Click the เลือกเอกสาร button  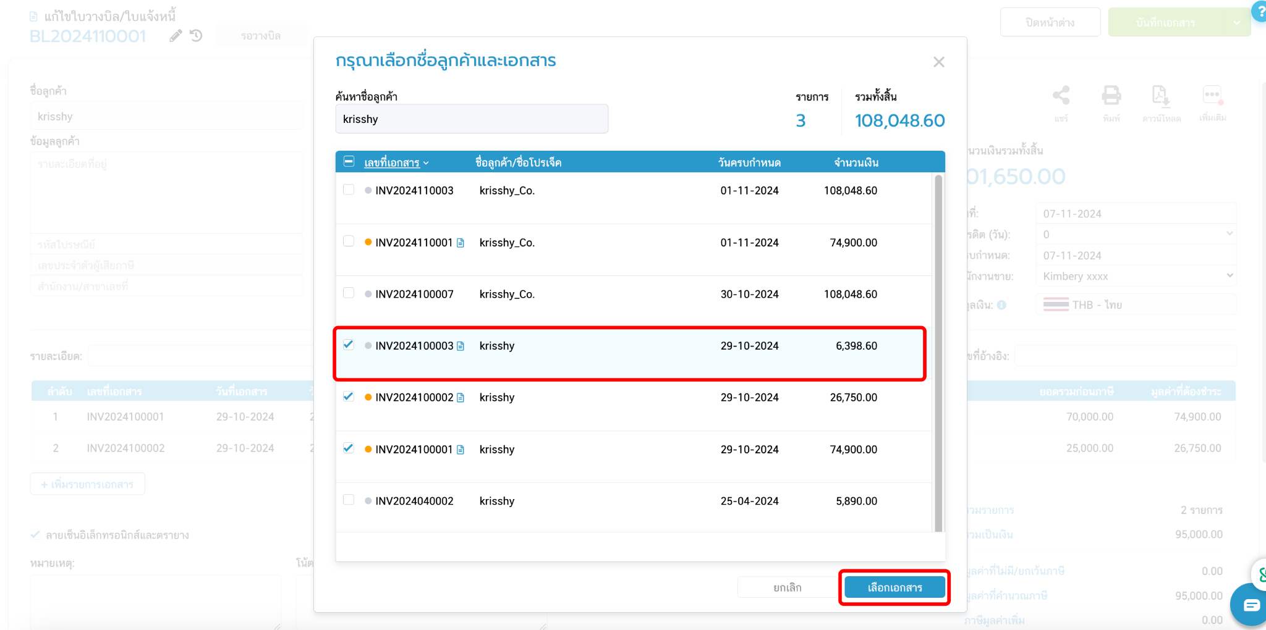(x=894, y=587)
